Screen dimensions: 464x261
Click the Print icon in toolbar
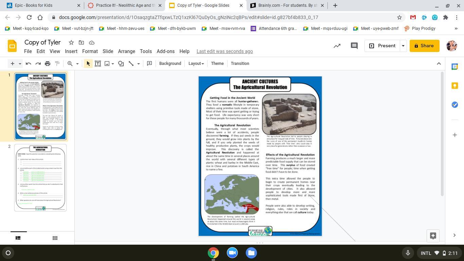click(48, 64)
